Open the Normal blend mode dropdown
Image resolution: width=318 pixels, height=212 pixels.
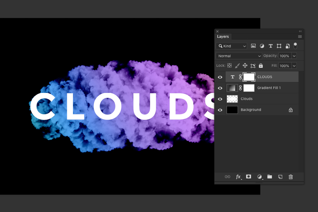pyautogui.click(x=239, y=56)
